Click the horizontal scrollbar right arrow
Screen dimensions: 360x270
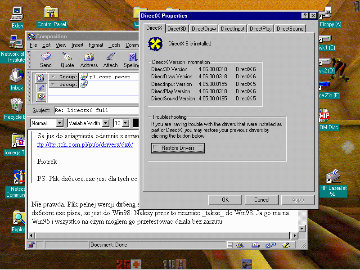[294, 235]
